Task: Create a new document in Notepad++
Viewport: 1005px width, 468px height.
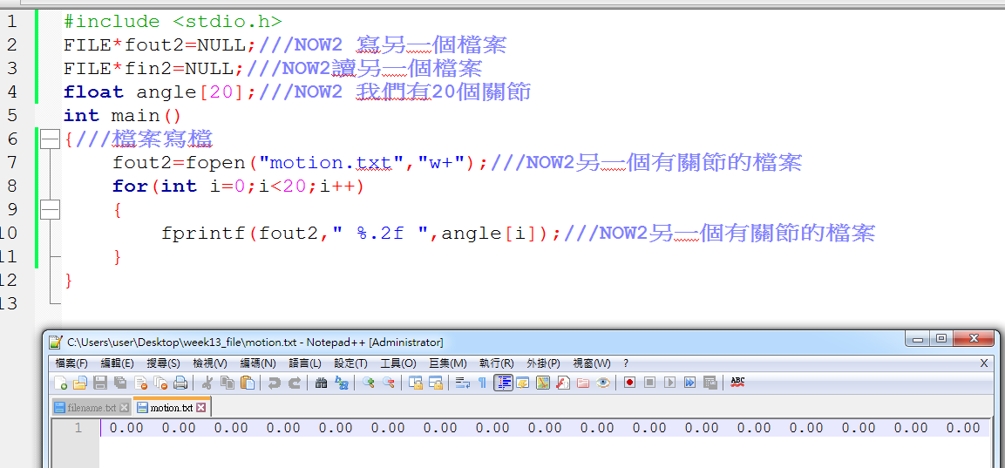Action: click(x=60, y=383)
